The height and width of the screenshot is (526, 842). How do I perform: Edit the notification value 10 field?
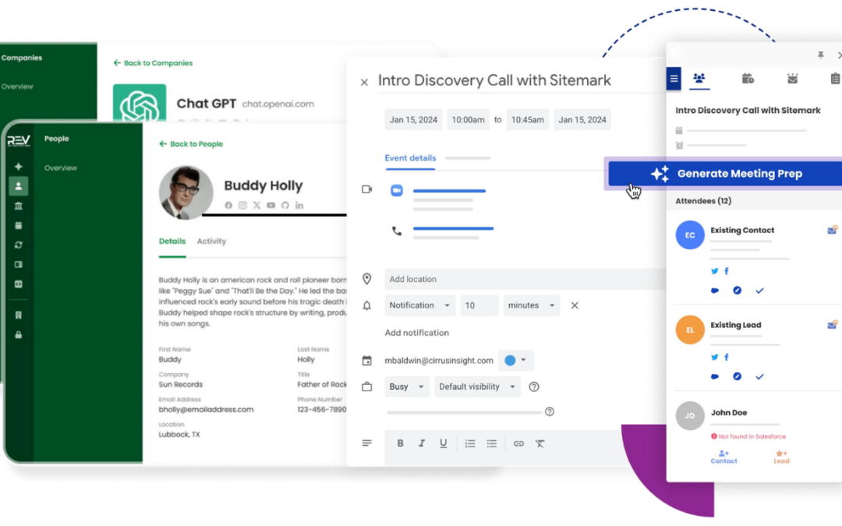(x=479, y=305)
